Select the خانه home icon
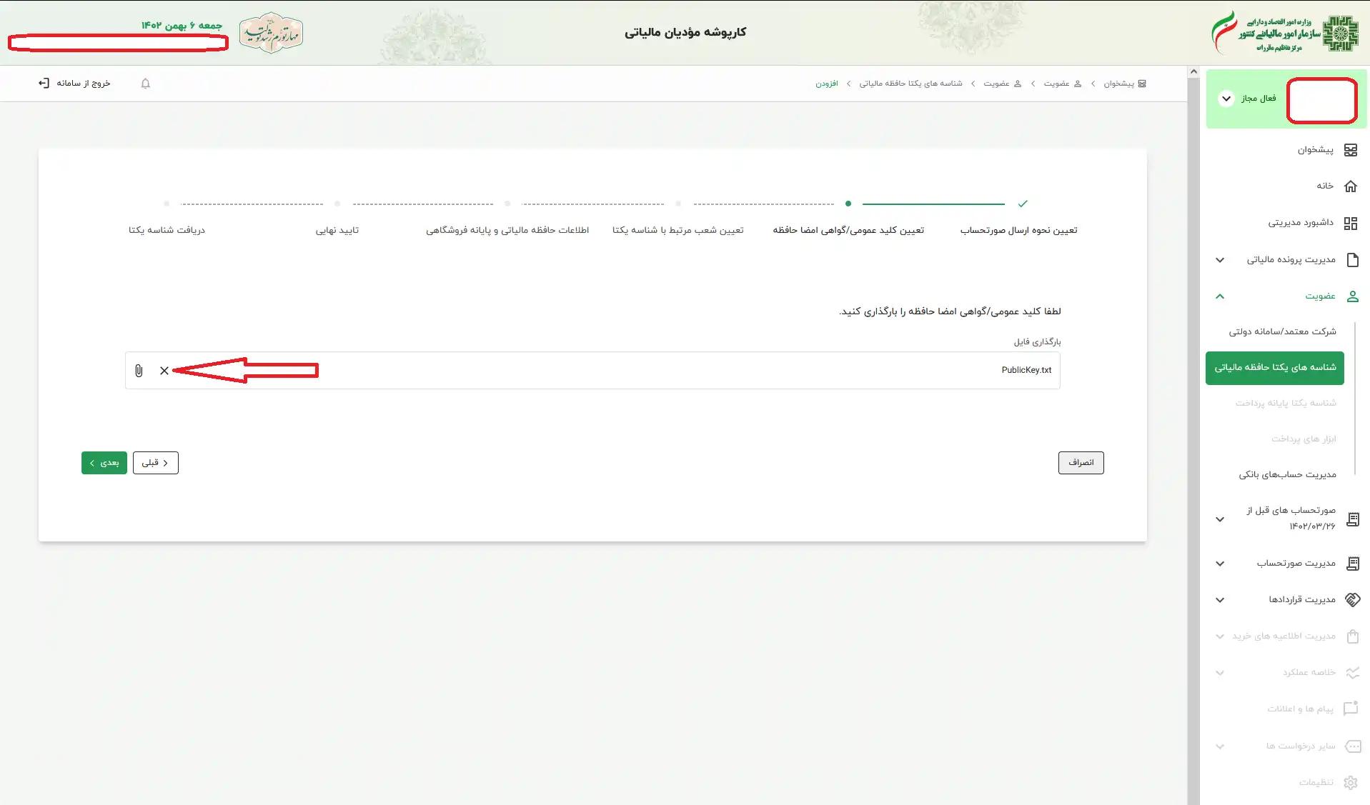 point(1351,186)
